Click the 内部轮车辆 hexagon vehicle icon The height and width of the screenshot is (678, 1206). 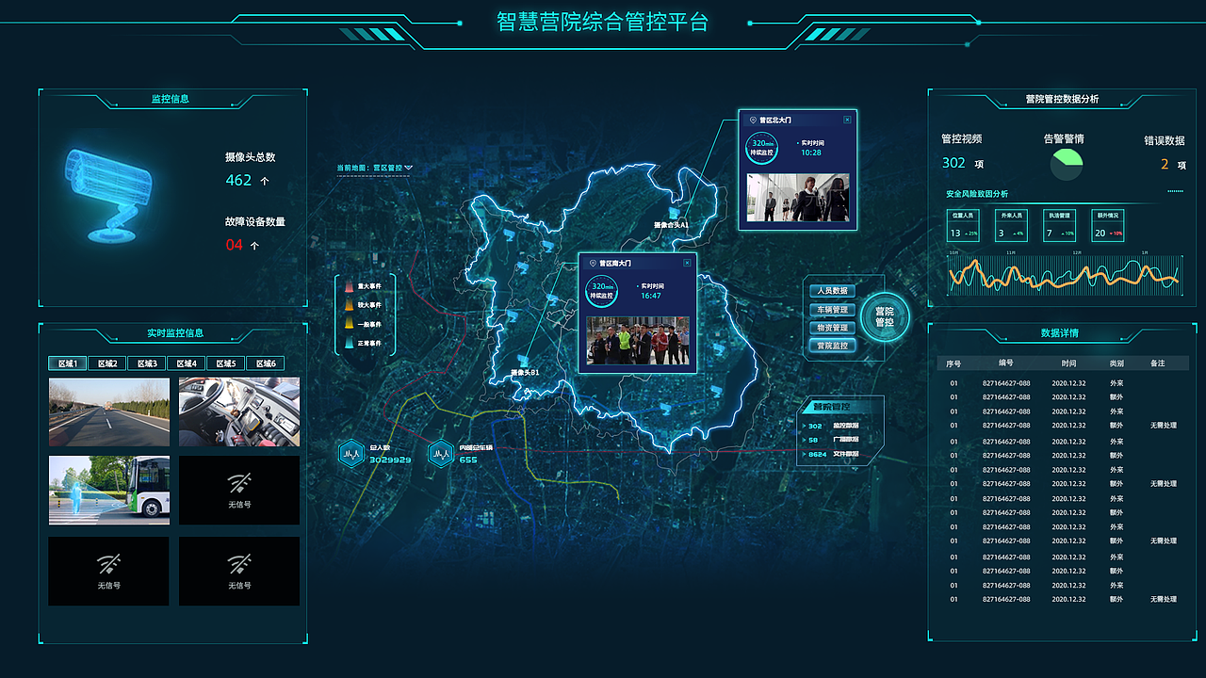(440, 453)
